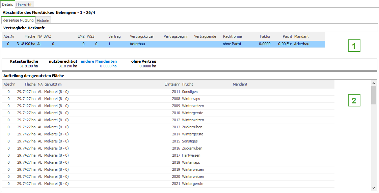Select the Historie tab
This screenshot has height=193, width=379.
[x=43, y=21]
